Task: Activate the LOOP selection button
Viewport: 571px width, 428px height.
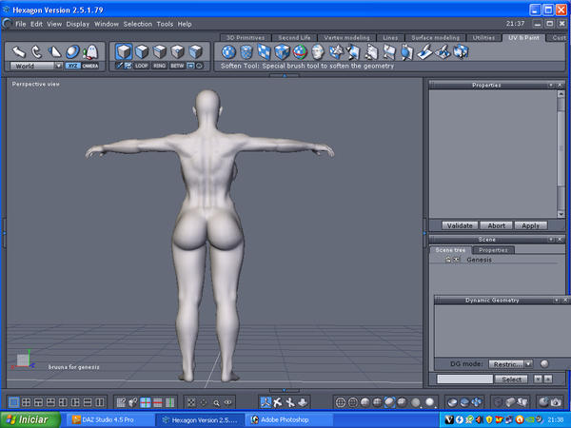Action: (x=143, y=66)
